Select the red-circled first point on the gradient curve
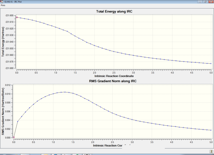Viewport: 214px width, 155px height. (14, 137)
